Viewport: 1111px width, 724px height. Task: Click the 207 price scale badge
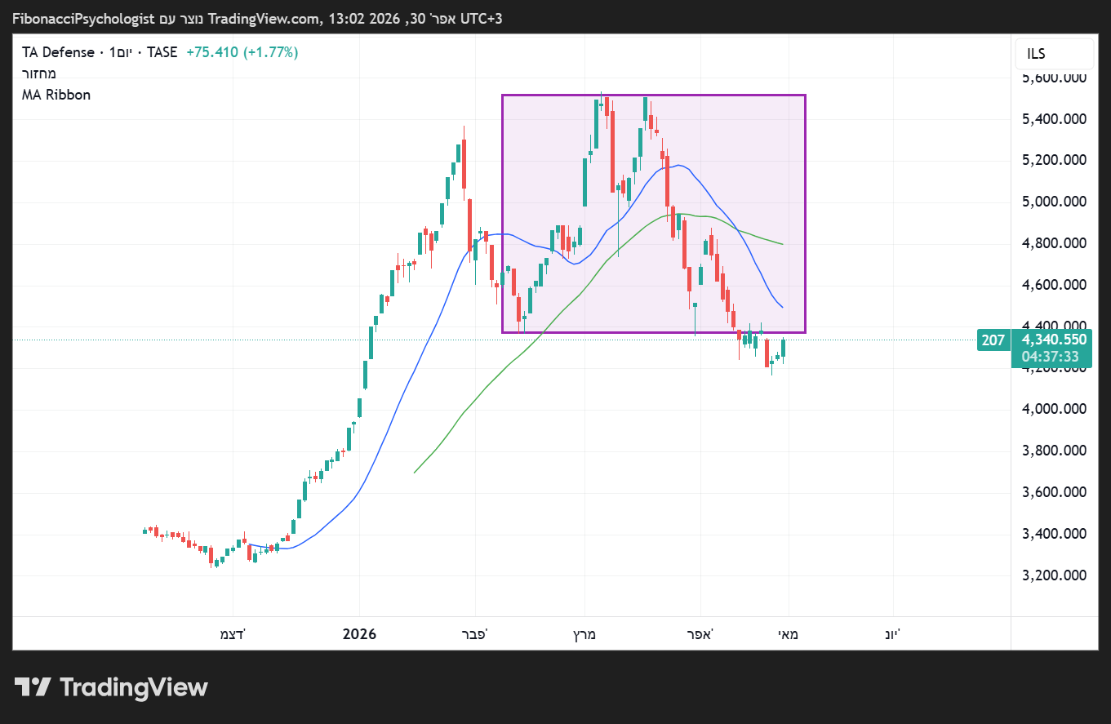(x=993, y=340)
